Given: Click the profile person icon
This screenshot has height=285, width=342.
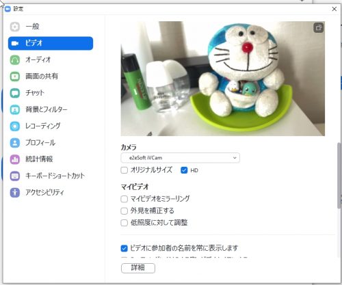Looking at the screenshot, I should (x=15, y=143).
